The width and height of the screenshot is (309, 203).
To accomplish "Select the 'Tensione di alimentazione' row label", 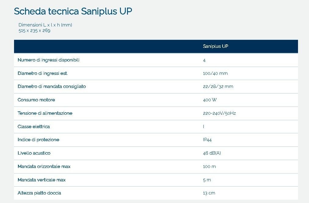I will [45, 113].
